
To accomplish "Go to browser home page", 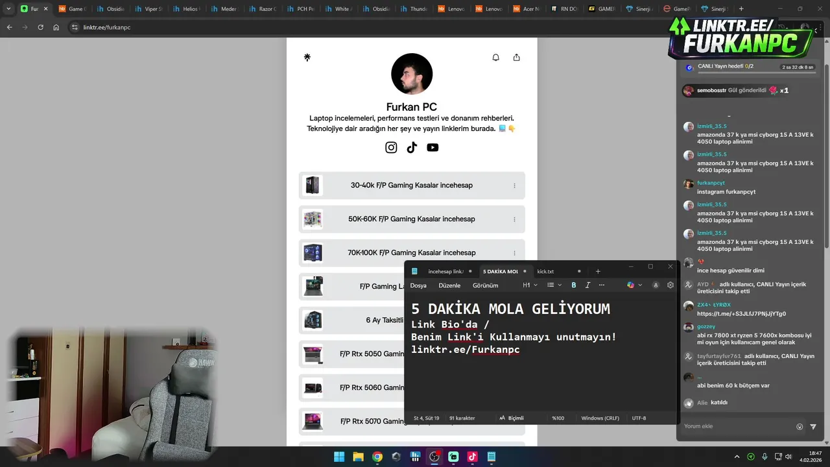I will click(x=56, y=27).
